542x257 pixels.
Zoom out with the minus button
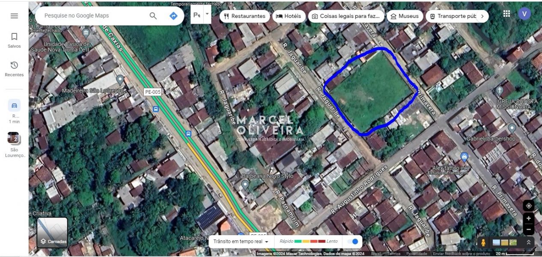[x=528, y=230]
